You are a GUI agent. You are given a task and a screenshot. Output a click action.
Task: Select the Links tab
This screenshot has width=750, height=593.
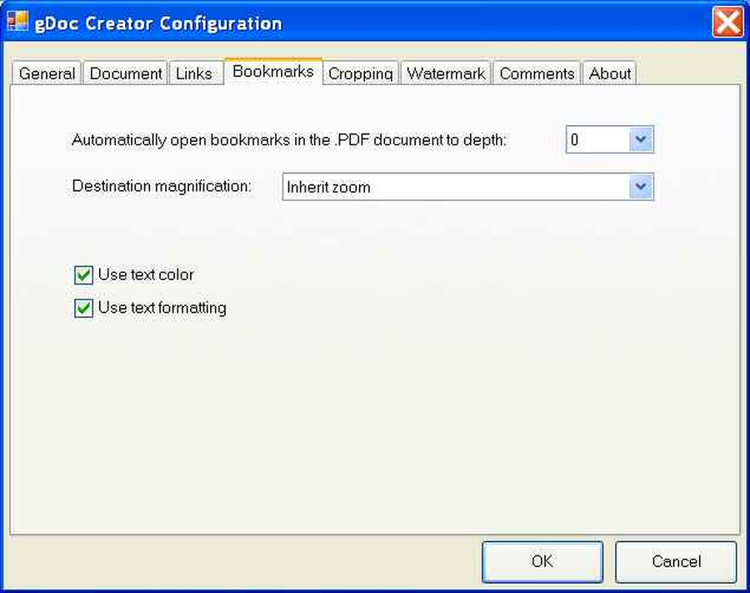point(194,73)
